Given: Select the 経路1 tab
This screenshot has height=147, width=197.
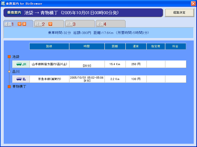Looking at the screenshot, I should point(18,24).
